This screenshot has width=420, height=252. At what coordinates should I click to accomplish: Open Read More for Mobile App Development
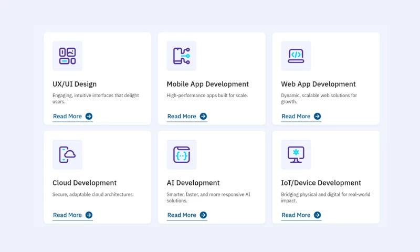point(182,117)
